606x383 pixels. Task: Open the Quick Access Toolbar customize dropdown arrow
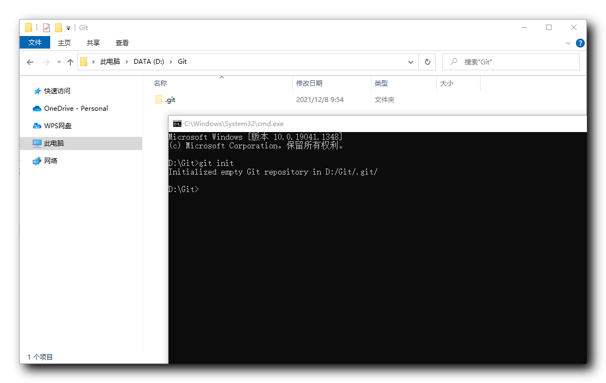(68, 27)
